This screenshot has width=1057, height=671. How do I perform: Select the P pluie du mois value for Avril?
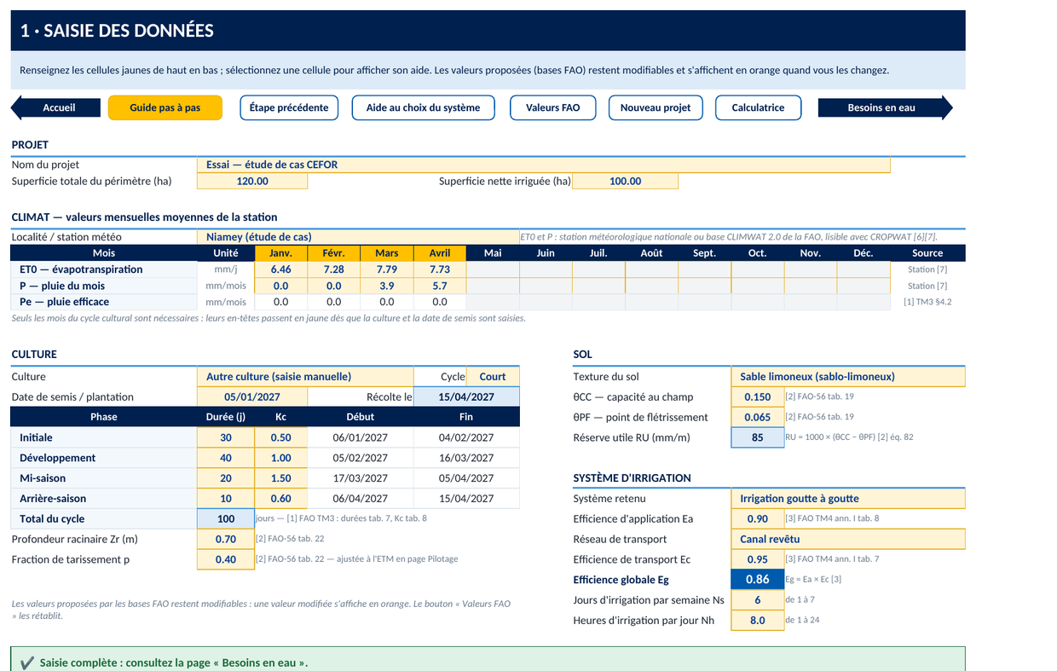440,286
